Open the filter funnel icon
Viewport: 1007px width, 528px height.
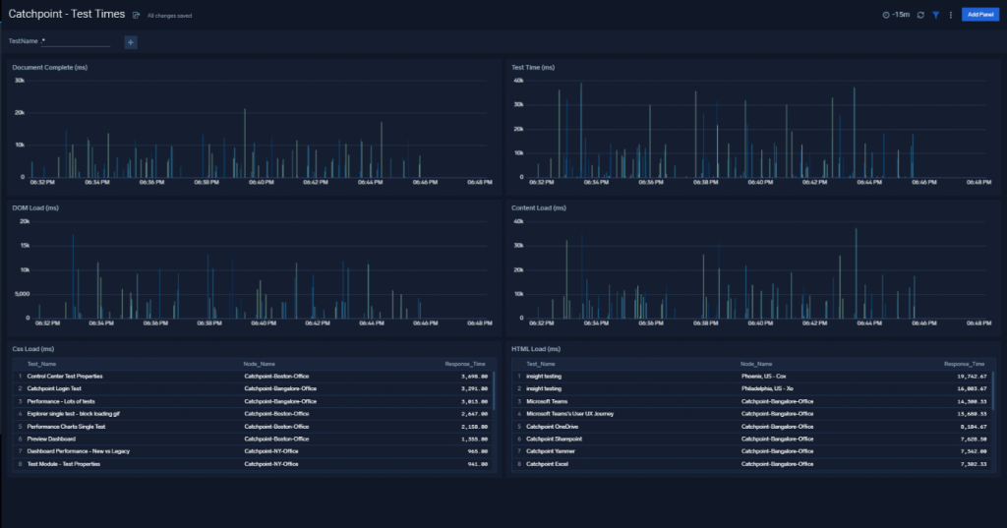point(936,15)
